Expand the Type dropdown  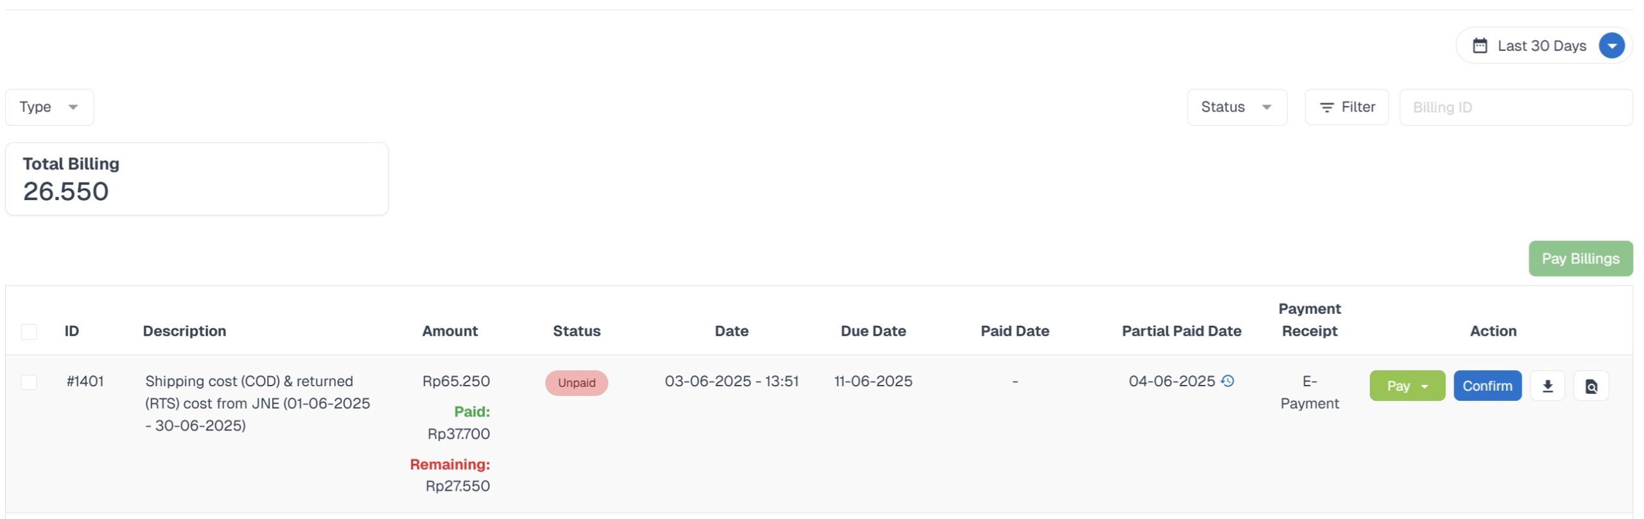(x=49, y=107)
